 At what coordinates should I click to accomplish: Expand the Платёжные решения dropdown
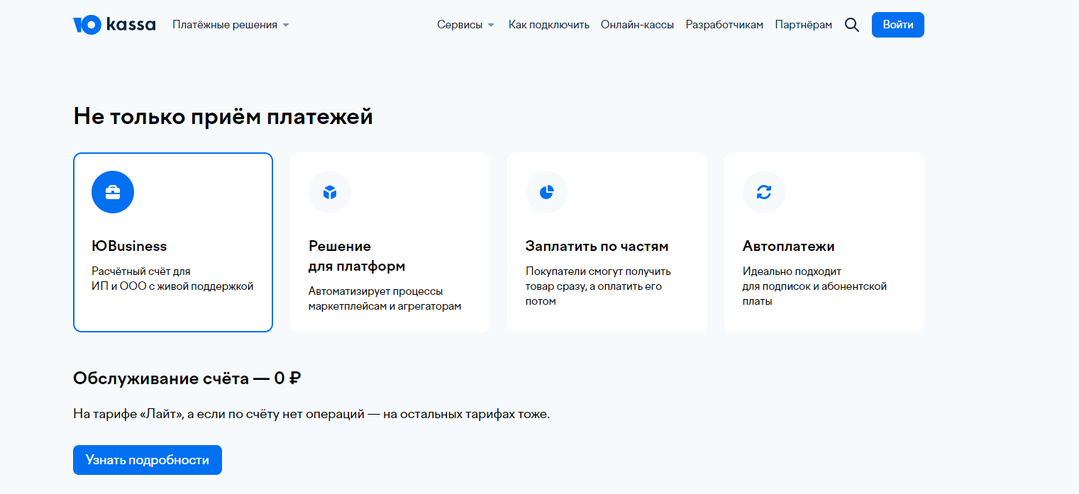click(231, 25)
